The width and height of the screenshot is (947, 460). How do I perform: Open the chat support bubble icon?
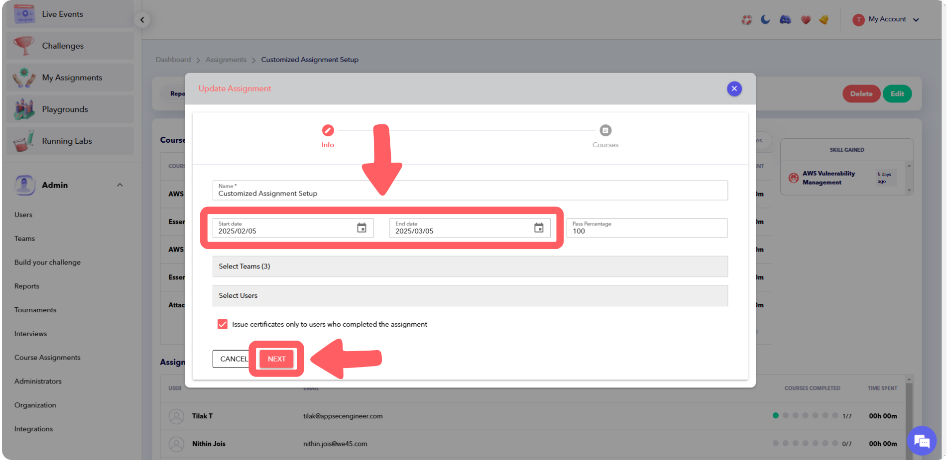pos(922,441)
